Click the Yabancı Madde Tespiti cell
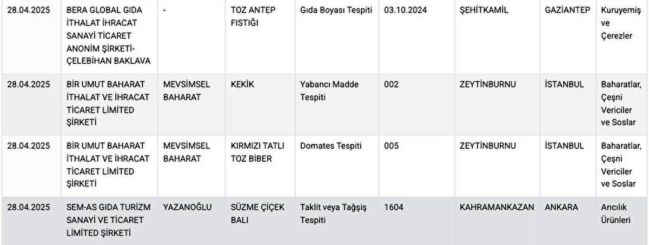This screenshot has height=245, width=649. click(329, 91)
